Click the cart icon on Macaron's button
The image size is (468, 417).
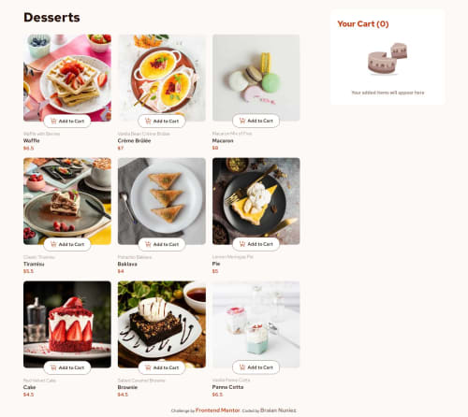pos(242,121)
